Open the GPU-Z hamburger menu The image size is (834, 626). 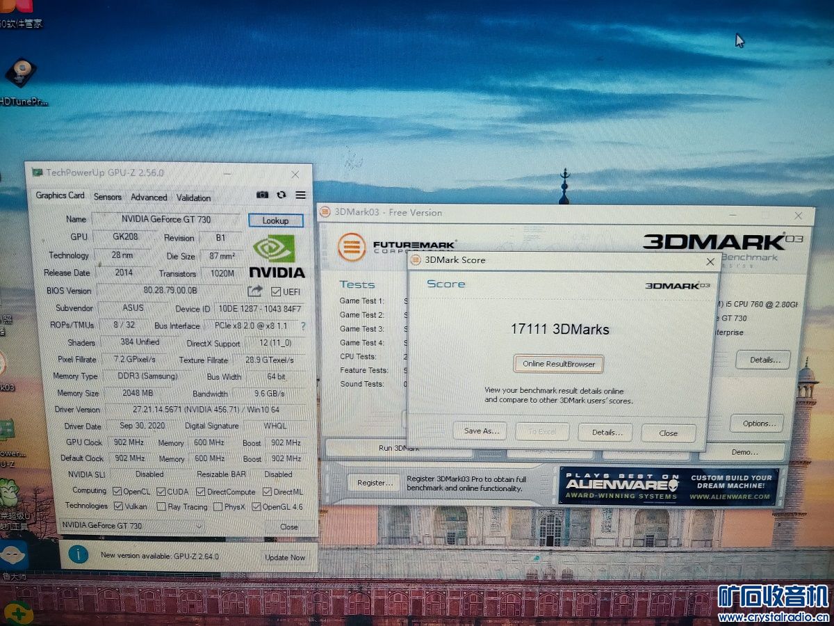(300, 195)
